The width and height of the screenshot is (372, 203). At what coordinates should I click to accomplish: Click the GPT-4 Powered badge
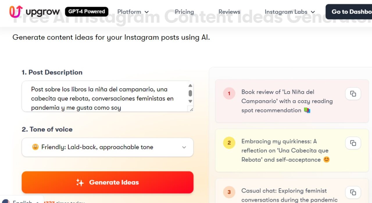[x=87, y=11]
